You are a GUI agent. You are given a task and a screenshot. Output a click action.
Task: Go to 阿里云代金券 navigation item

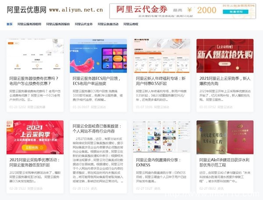(x=84, y=24)
